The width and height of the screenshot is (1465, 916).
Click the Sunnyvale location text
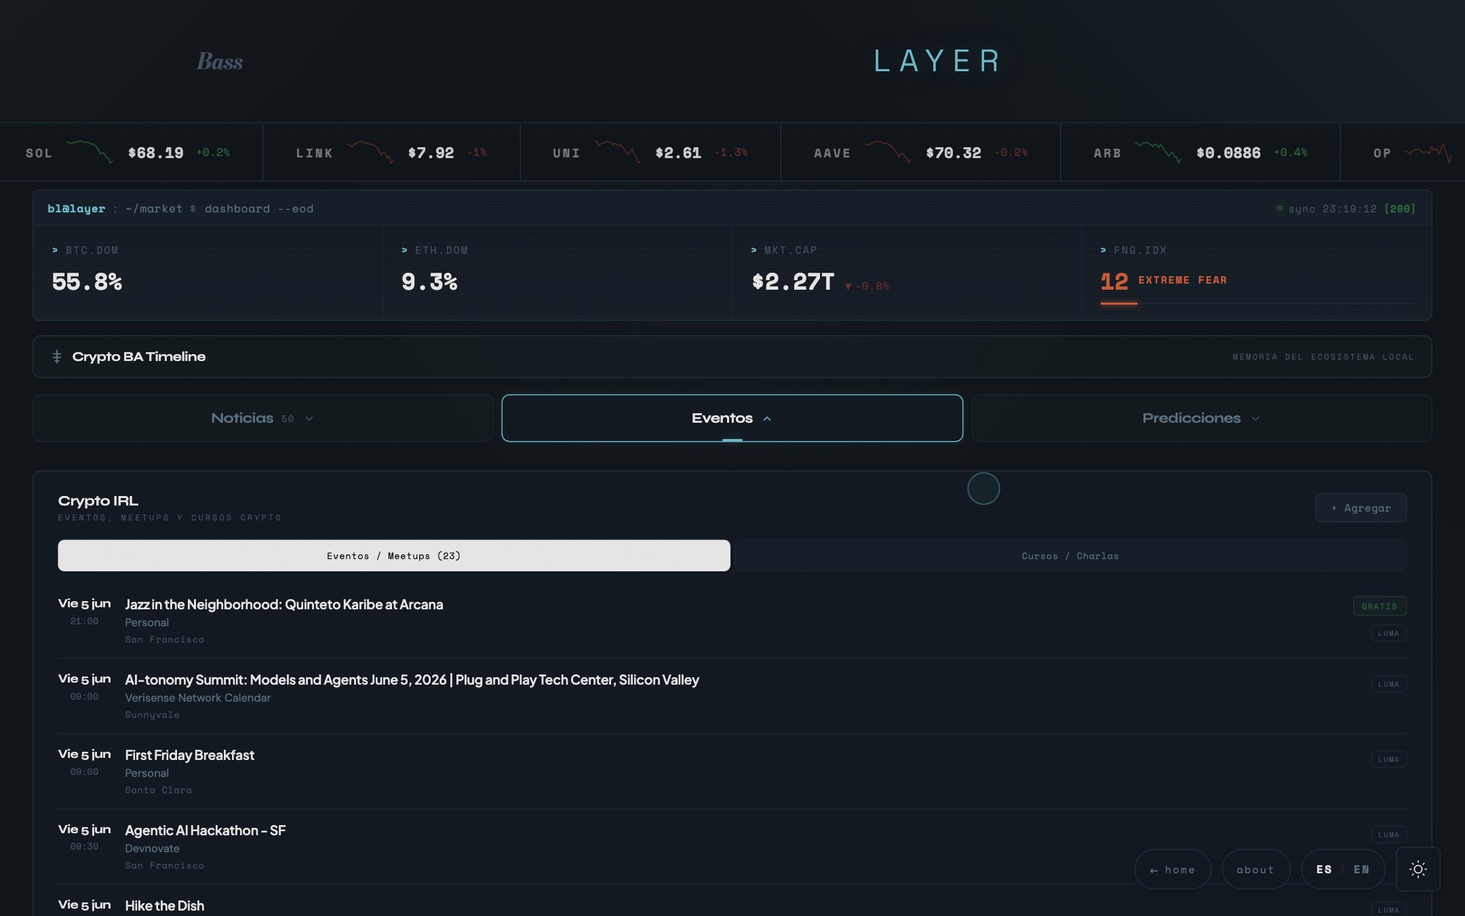click(152, 714)
